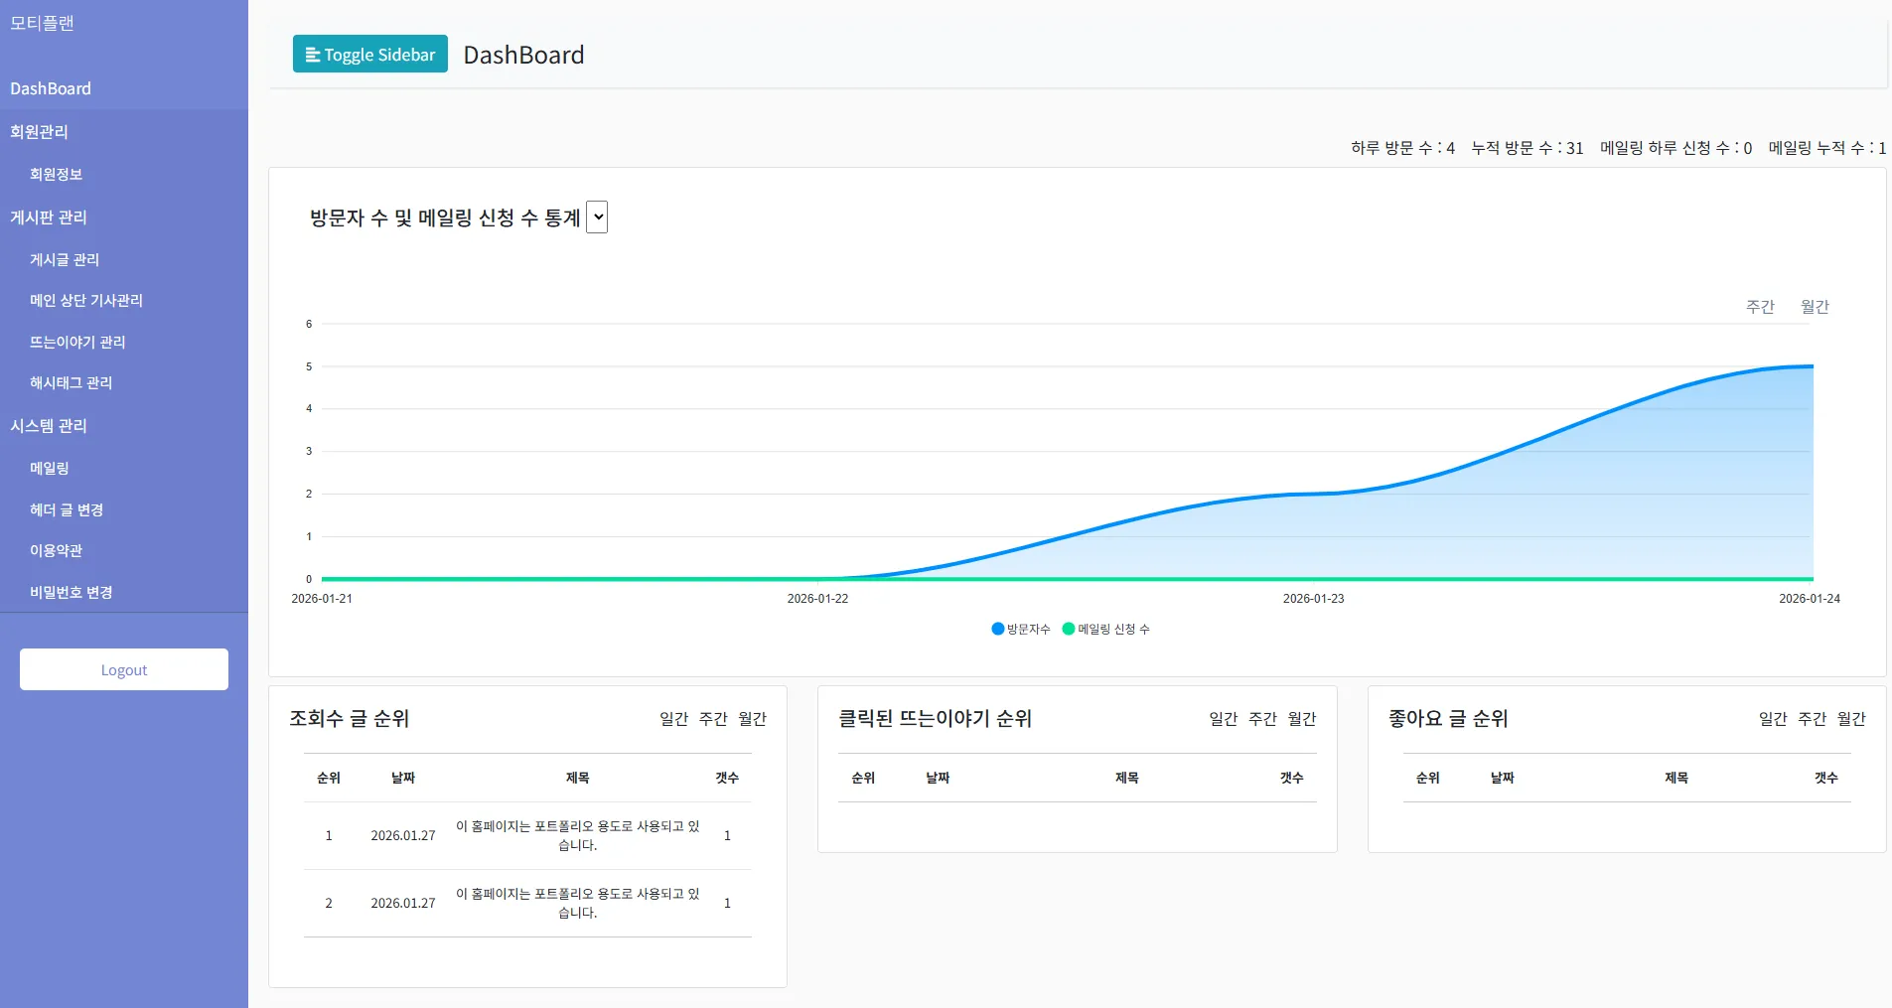Open 헤더 글 변경 settings
Image resolution: width=1892 pixels, height=1008 pixels.
(65, 509)
